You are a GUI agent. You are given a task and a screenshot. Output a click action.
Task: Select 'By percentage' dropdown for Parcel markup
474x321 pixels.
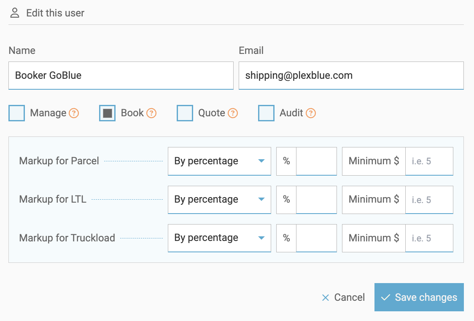click(219, 161)
